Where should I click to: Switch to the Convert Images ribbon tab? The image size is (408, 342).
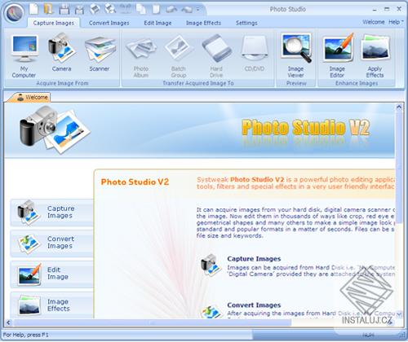[x=109, y=23]
